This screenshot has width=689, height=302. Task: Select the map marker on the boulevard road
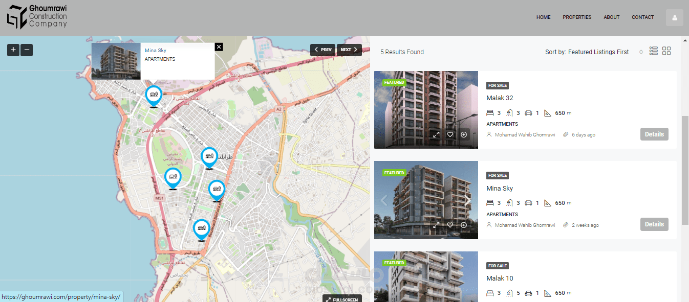click(217, 191)
